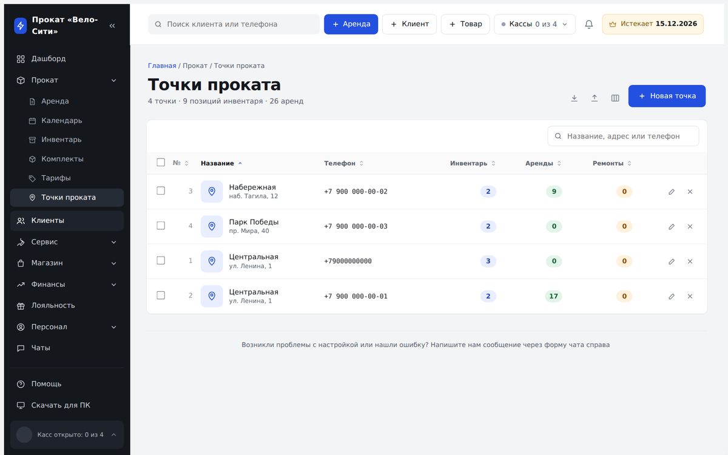Open Помощь in sidebar
Image resolution: width=728 pixels, height=455 pixels.
click(67, 384)
